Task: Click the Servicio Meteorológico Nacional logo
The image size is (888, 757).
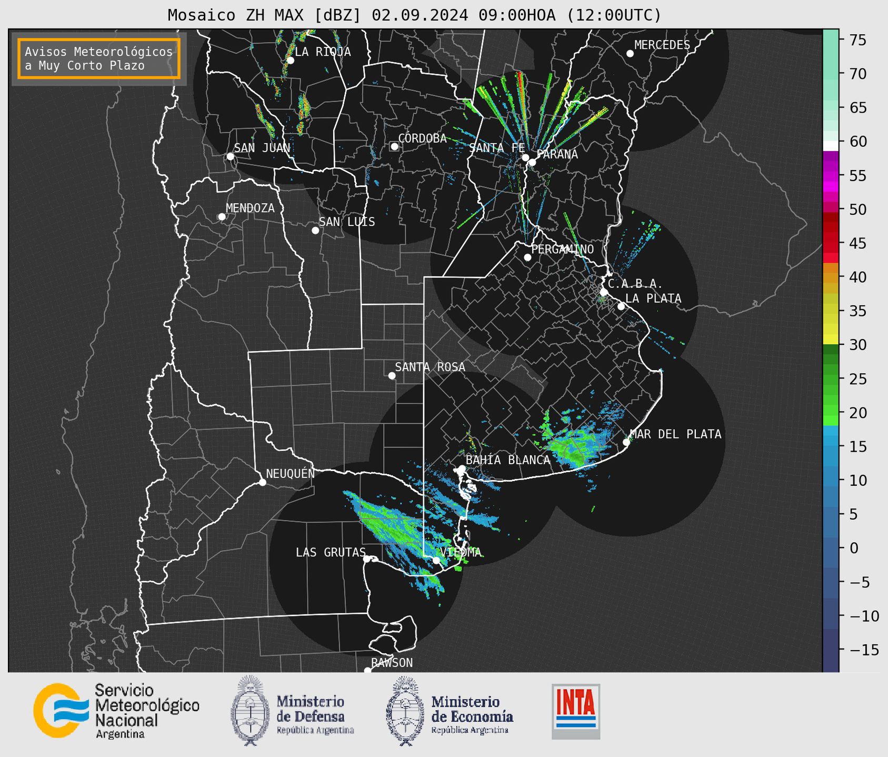Action: (116, 711)
